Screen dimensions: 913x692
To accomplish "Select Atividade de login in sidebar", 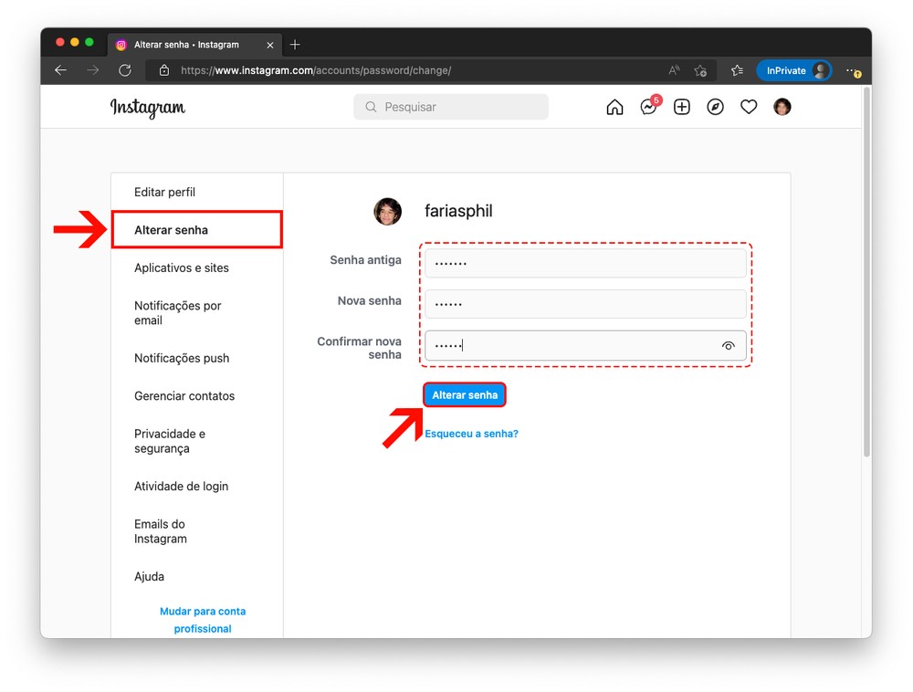I will click(x=181, y=487).
